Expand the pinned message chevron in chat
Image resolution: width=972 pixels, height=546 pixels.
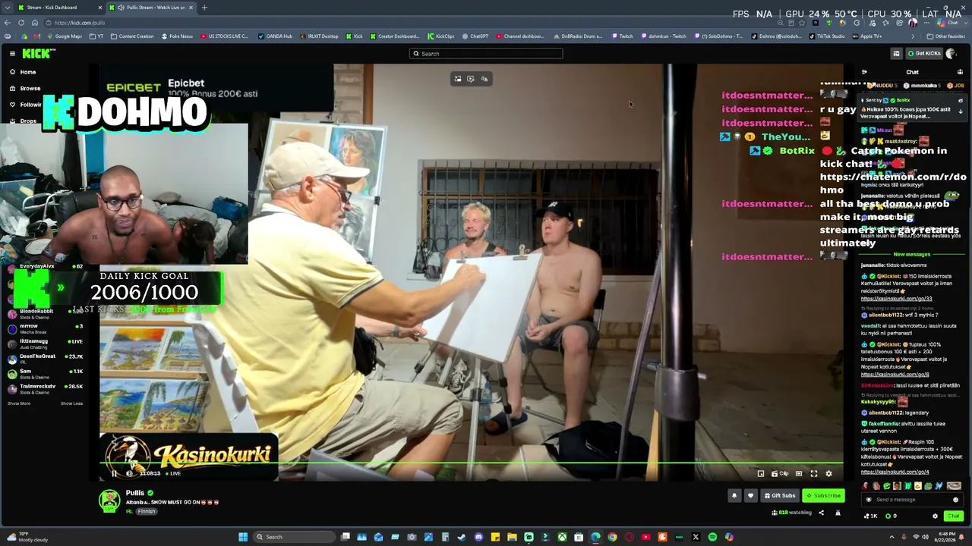[x=961, y=111]
